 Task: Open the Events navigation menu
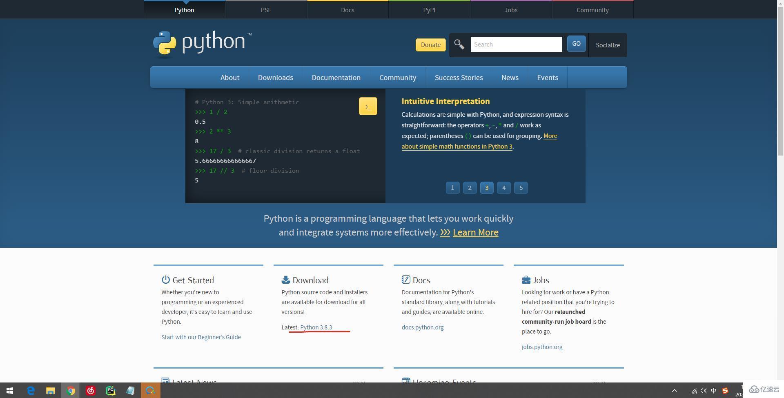548,77
